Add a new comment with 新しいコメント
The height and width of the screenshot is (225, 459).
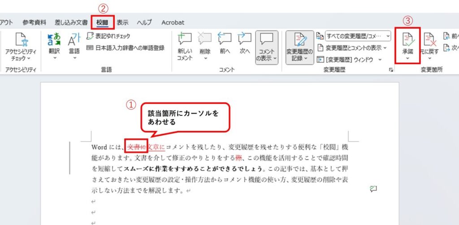[x=185, y=46]
